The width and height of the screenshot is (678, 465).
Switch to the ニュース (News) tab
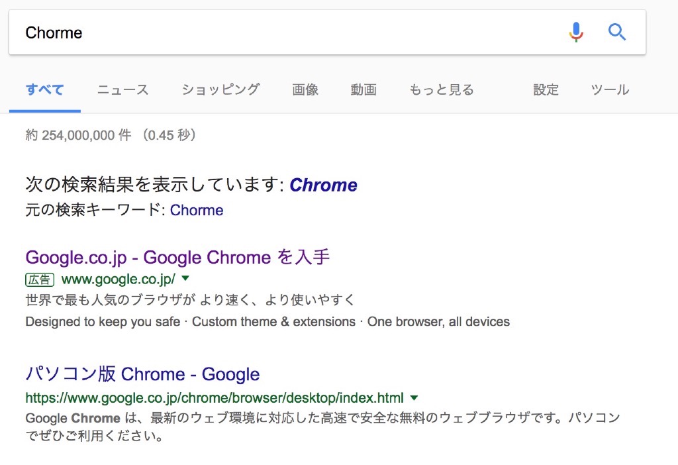122,89
